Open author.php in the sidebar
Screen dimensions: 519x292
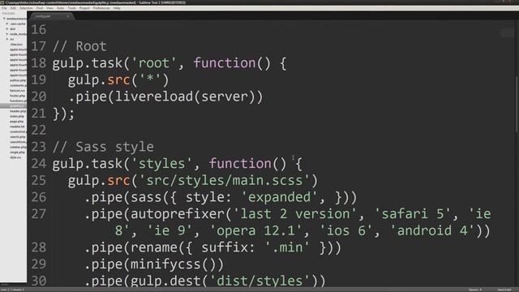pos(18,80)
